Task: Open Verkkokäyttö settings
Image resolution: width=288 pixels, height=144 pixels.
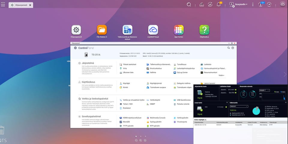Action: 153,100
